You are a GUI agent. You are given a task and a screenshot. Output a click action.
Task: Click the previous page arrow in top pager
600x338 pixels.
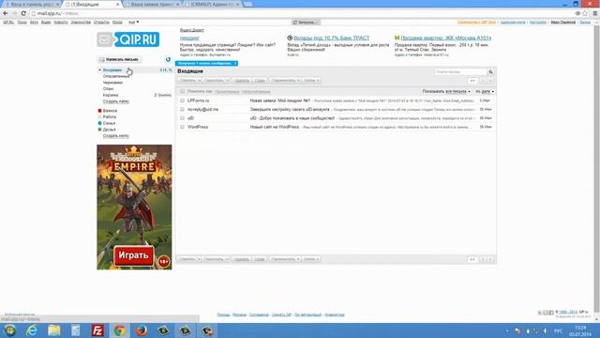pyautogui.click(x=483, y=81)
